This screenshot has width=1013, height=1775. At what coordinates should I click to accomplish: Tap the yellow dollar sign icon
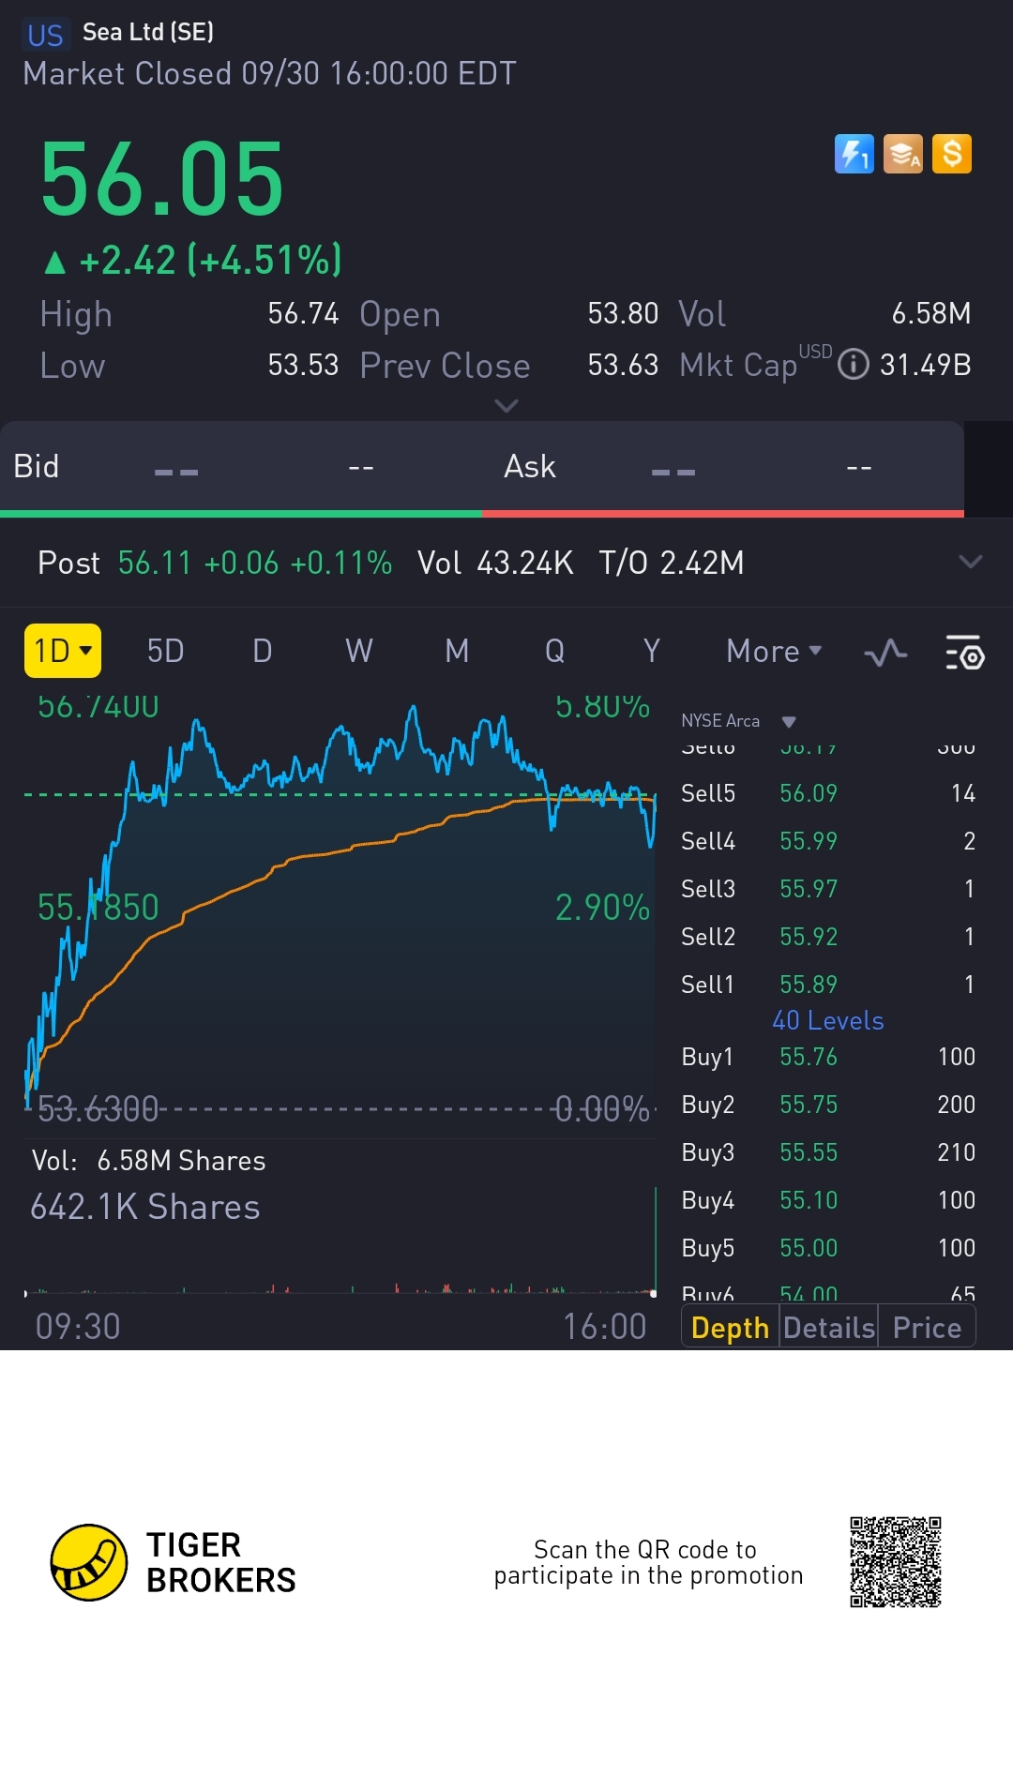pos(952,155)
